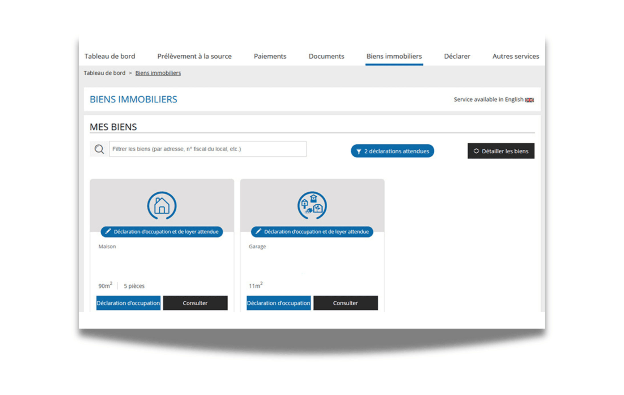This screenshot has width=624, height=395.
Task: Click Déclaration d'occupation for Garage
Action: 279,303
